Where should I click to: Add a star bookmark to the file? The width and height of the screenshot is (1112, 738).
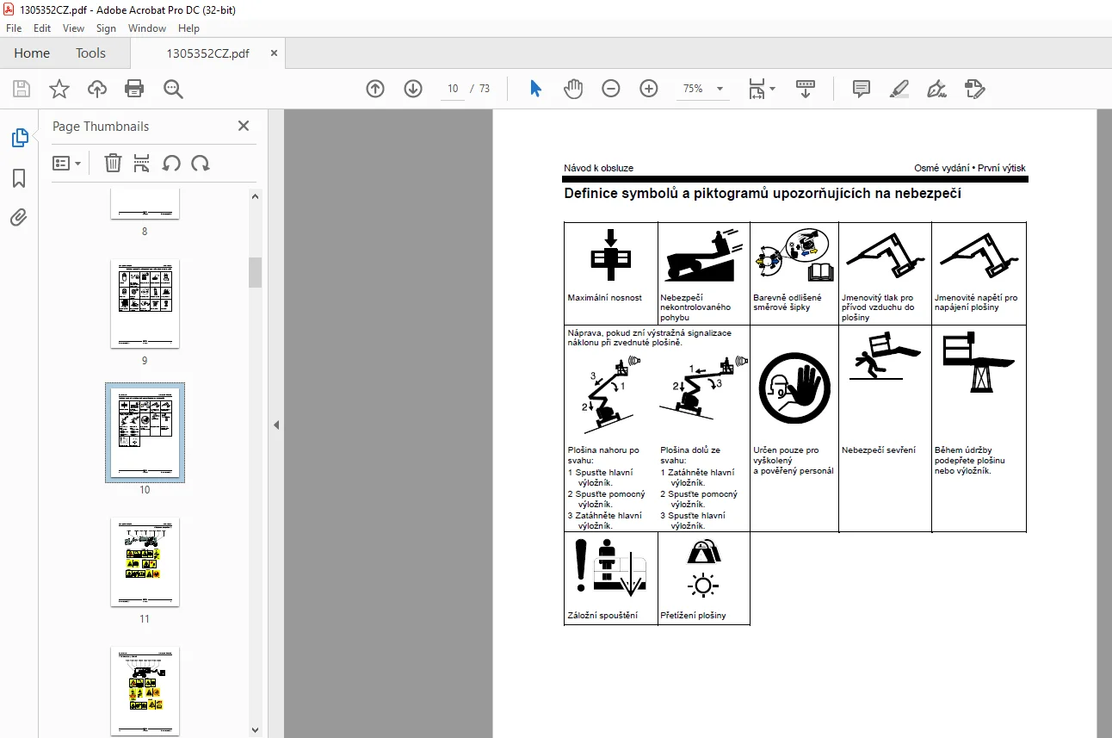tap(59, 89)
